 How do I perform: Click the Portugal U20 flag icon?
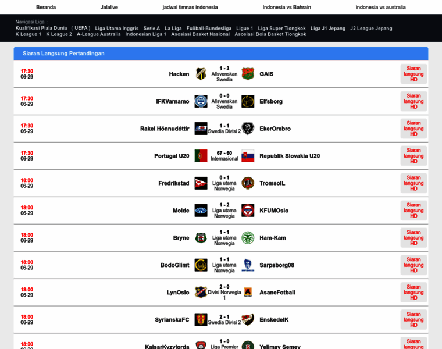point(201,156)
